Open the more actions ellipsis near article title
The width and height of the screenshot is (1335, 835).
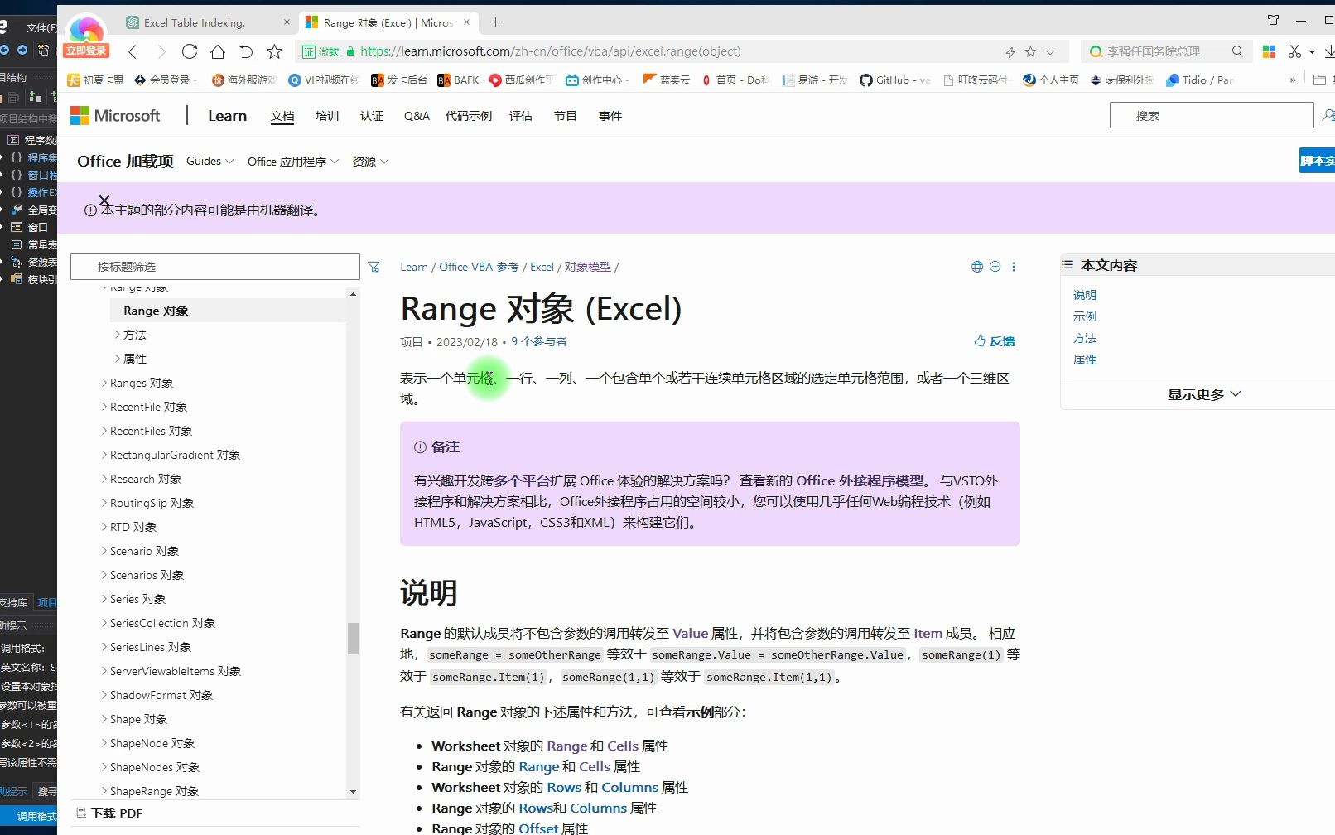point(1014,266)
